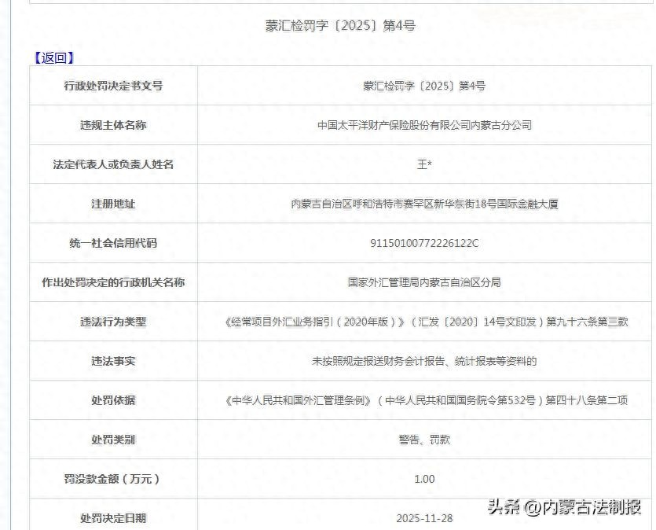Select the 中国太平洋财产保险 company name text
The height and width of the screenshot is (530, 656).
tap(424, 125)
